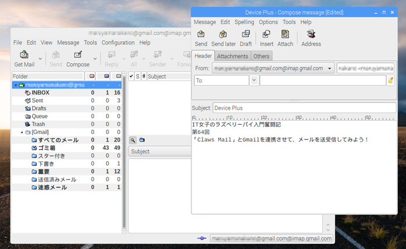The height and width of the screenshot is (249, 406).
Task: Click the checkmark column header
Action: [131, 76]
